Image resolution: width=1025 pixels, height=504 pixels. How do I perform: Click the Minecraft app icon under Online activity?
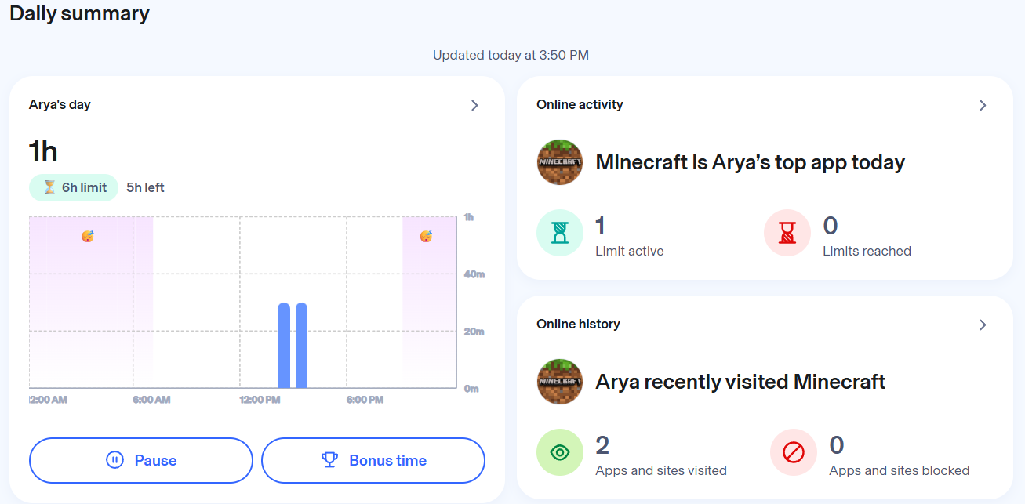coord(559,162)
